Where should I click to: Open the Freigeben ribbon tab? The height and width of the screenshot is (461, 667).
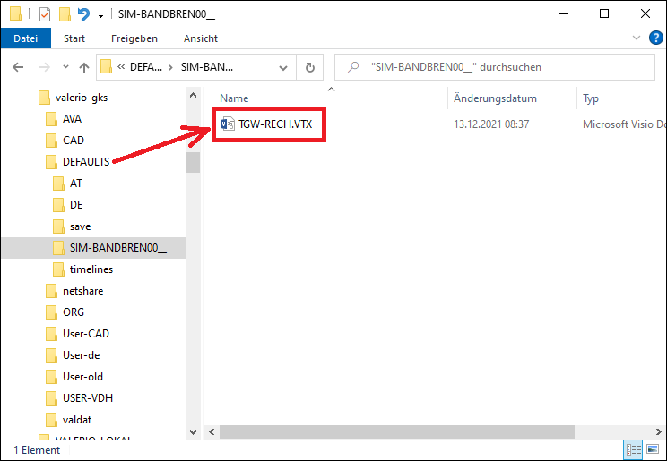(x=134, y=38)
